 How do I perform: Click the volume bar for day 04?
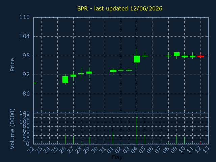click(137, 130)
